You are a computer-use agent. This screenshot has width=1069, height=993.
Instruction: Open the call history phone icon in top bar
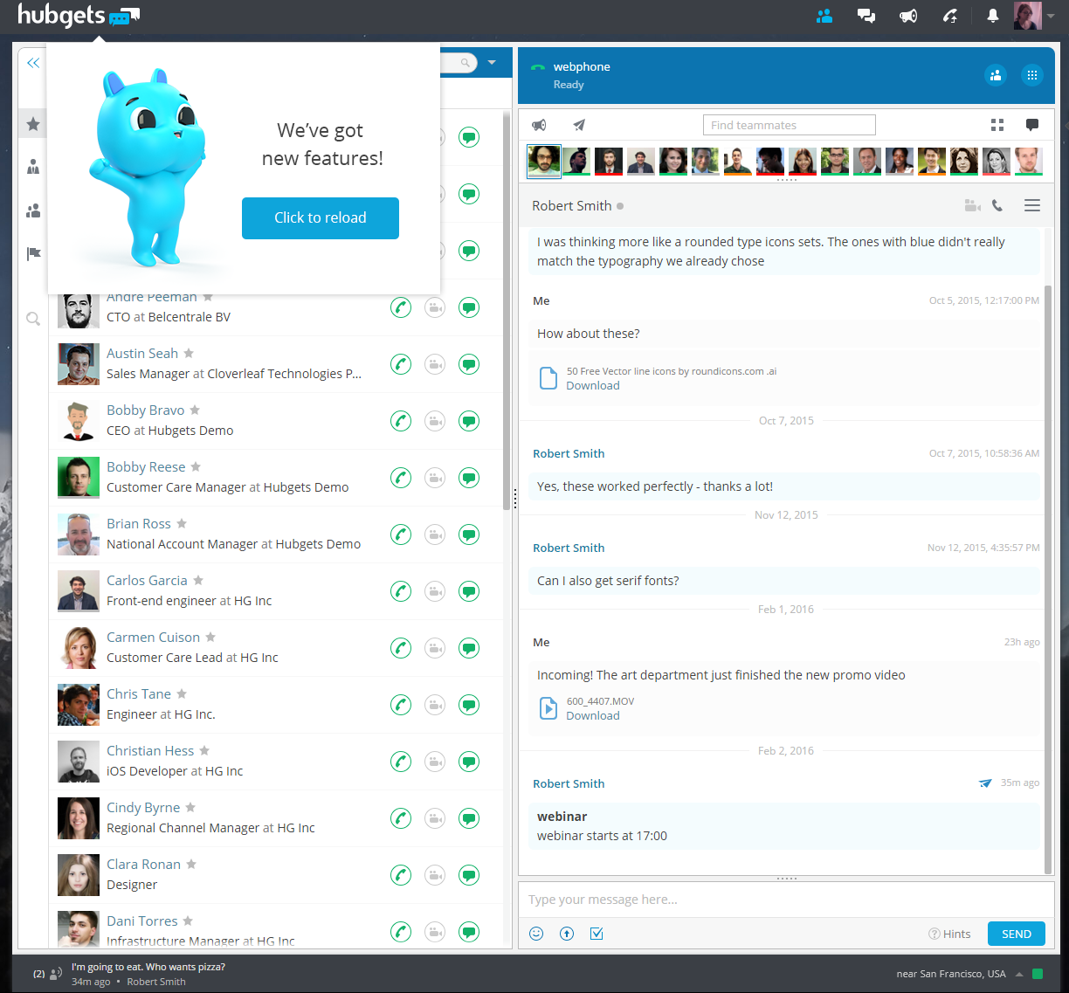950,16
